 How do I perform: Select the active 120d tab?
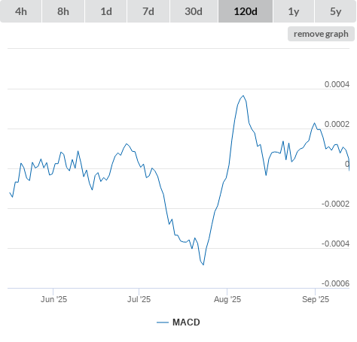pos(246,11)
